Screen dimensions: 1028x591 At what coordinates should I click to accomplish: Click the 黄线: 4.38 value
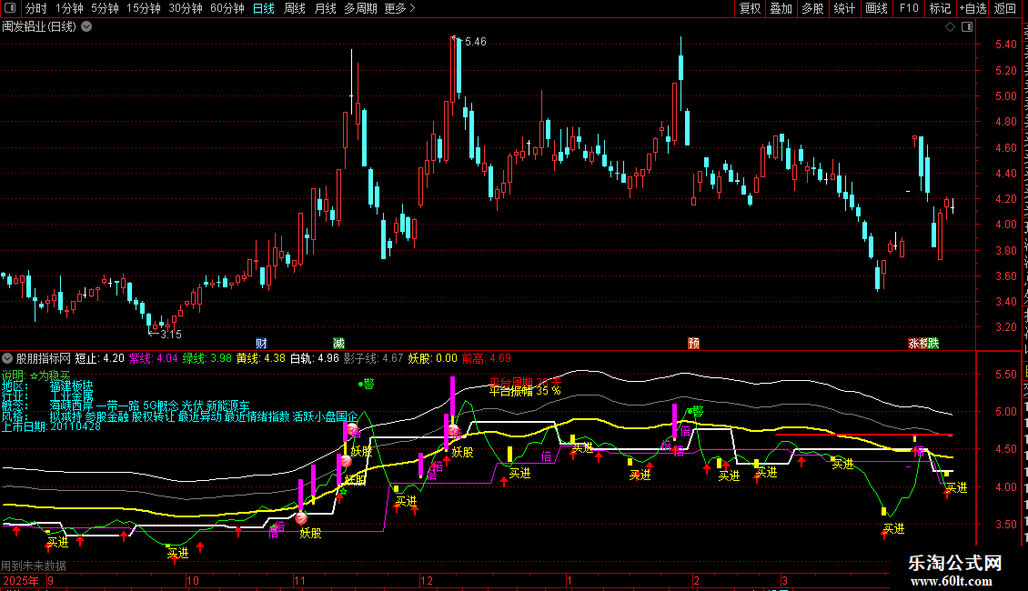[261, 358]
